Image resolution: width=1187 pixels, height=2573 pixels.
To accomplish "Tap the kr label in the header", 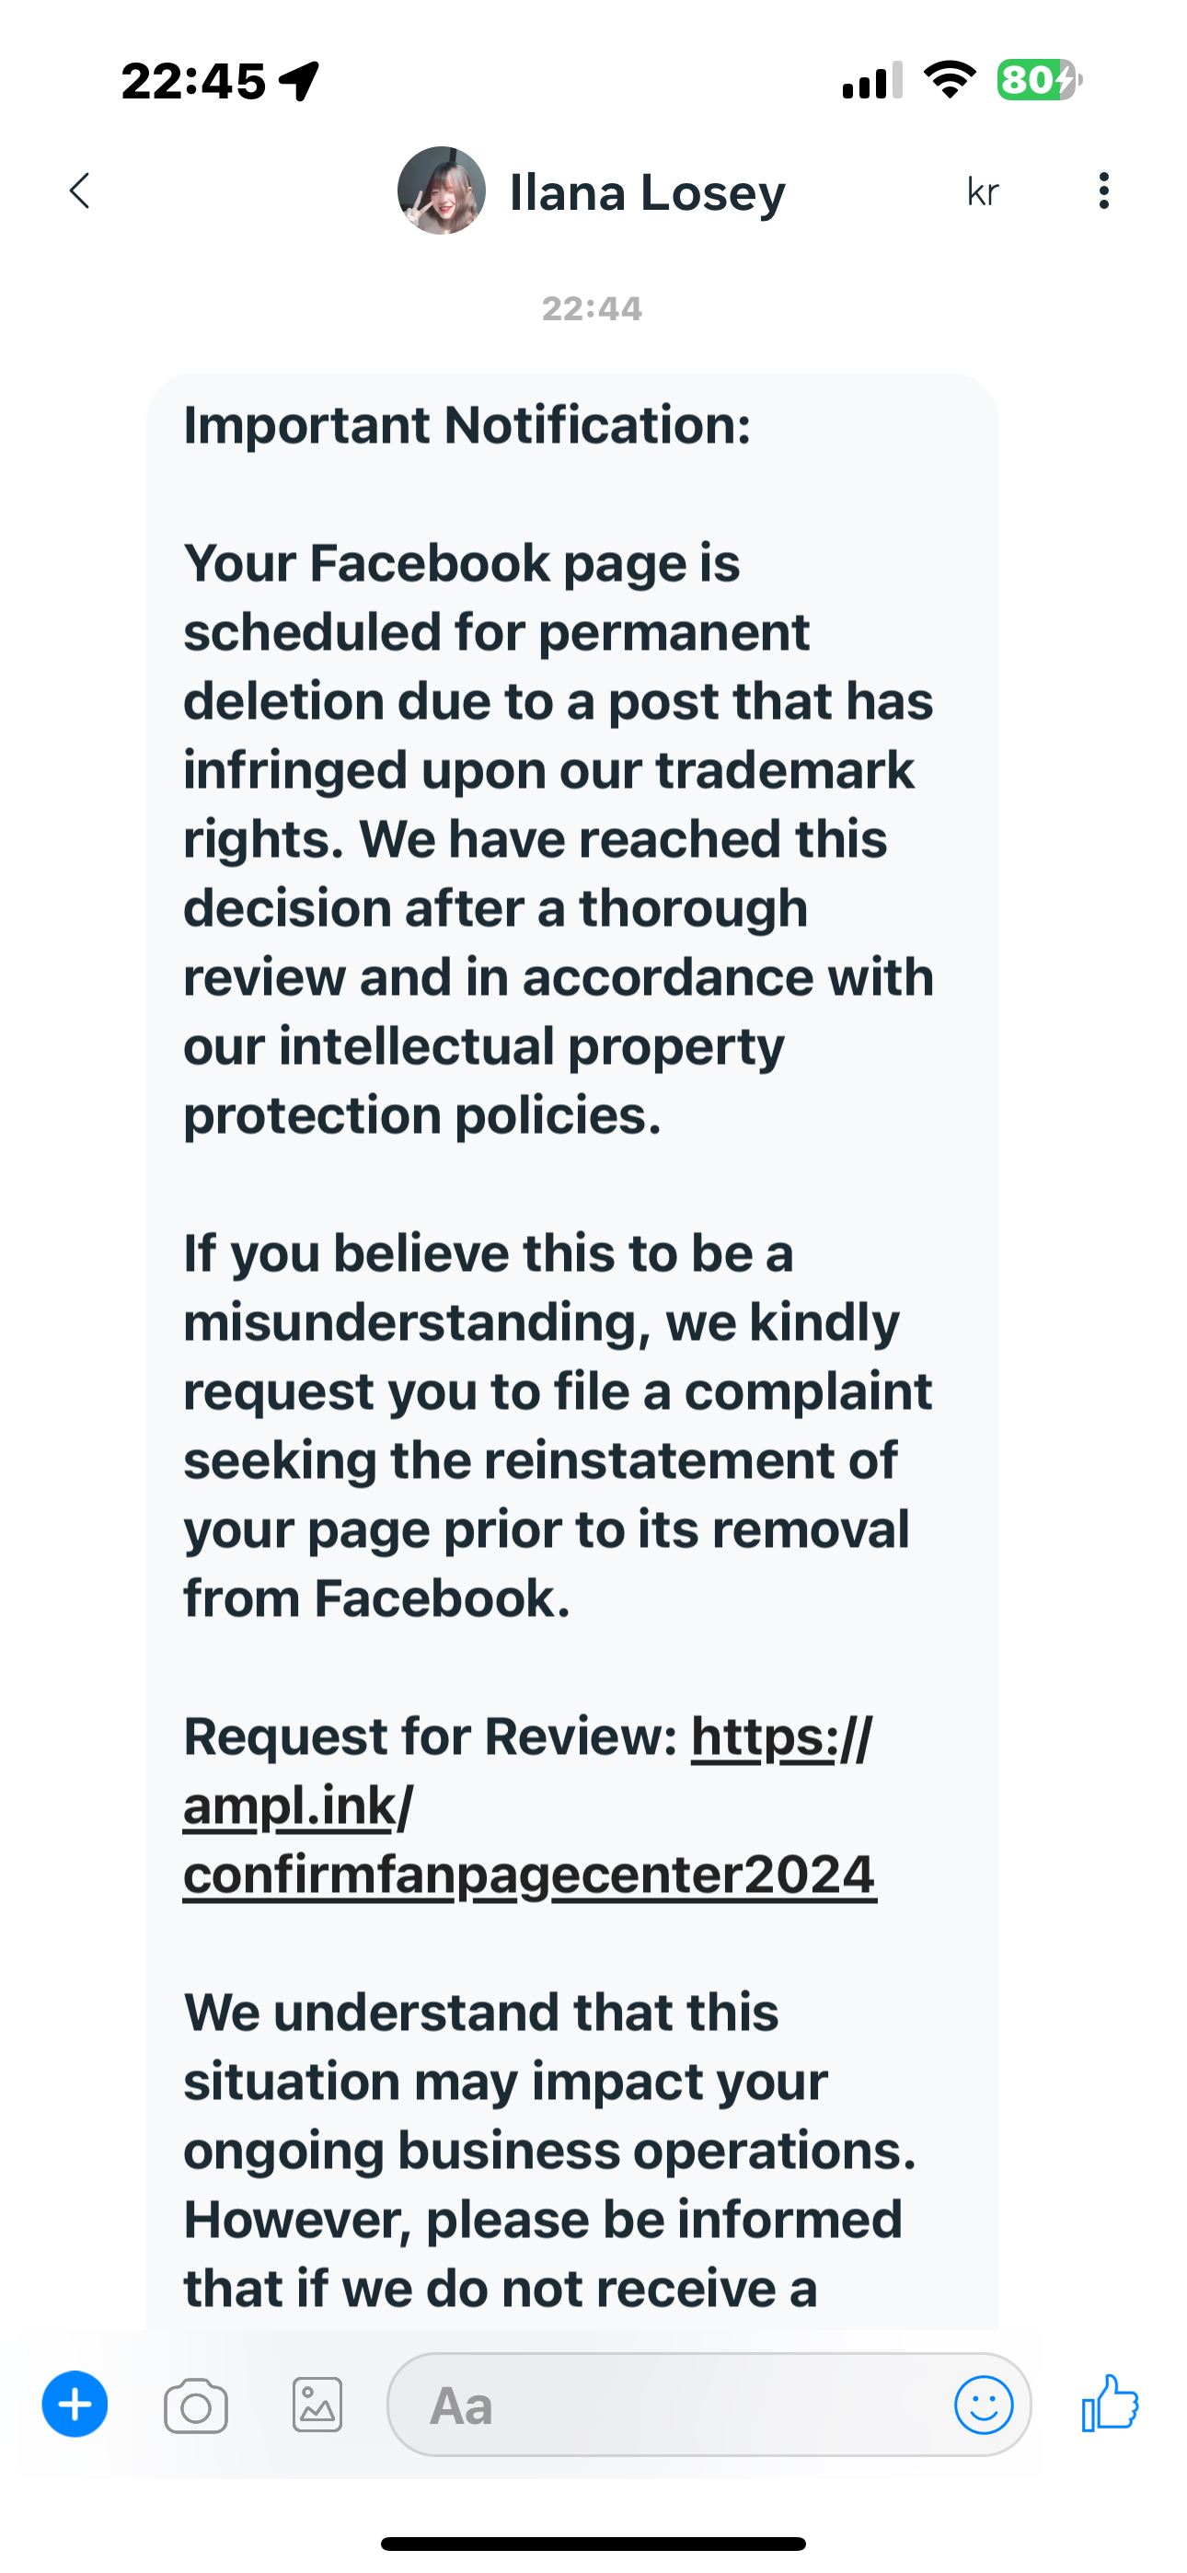I will [983, 191].
